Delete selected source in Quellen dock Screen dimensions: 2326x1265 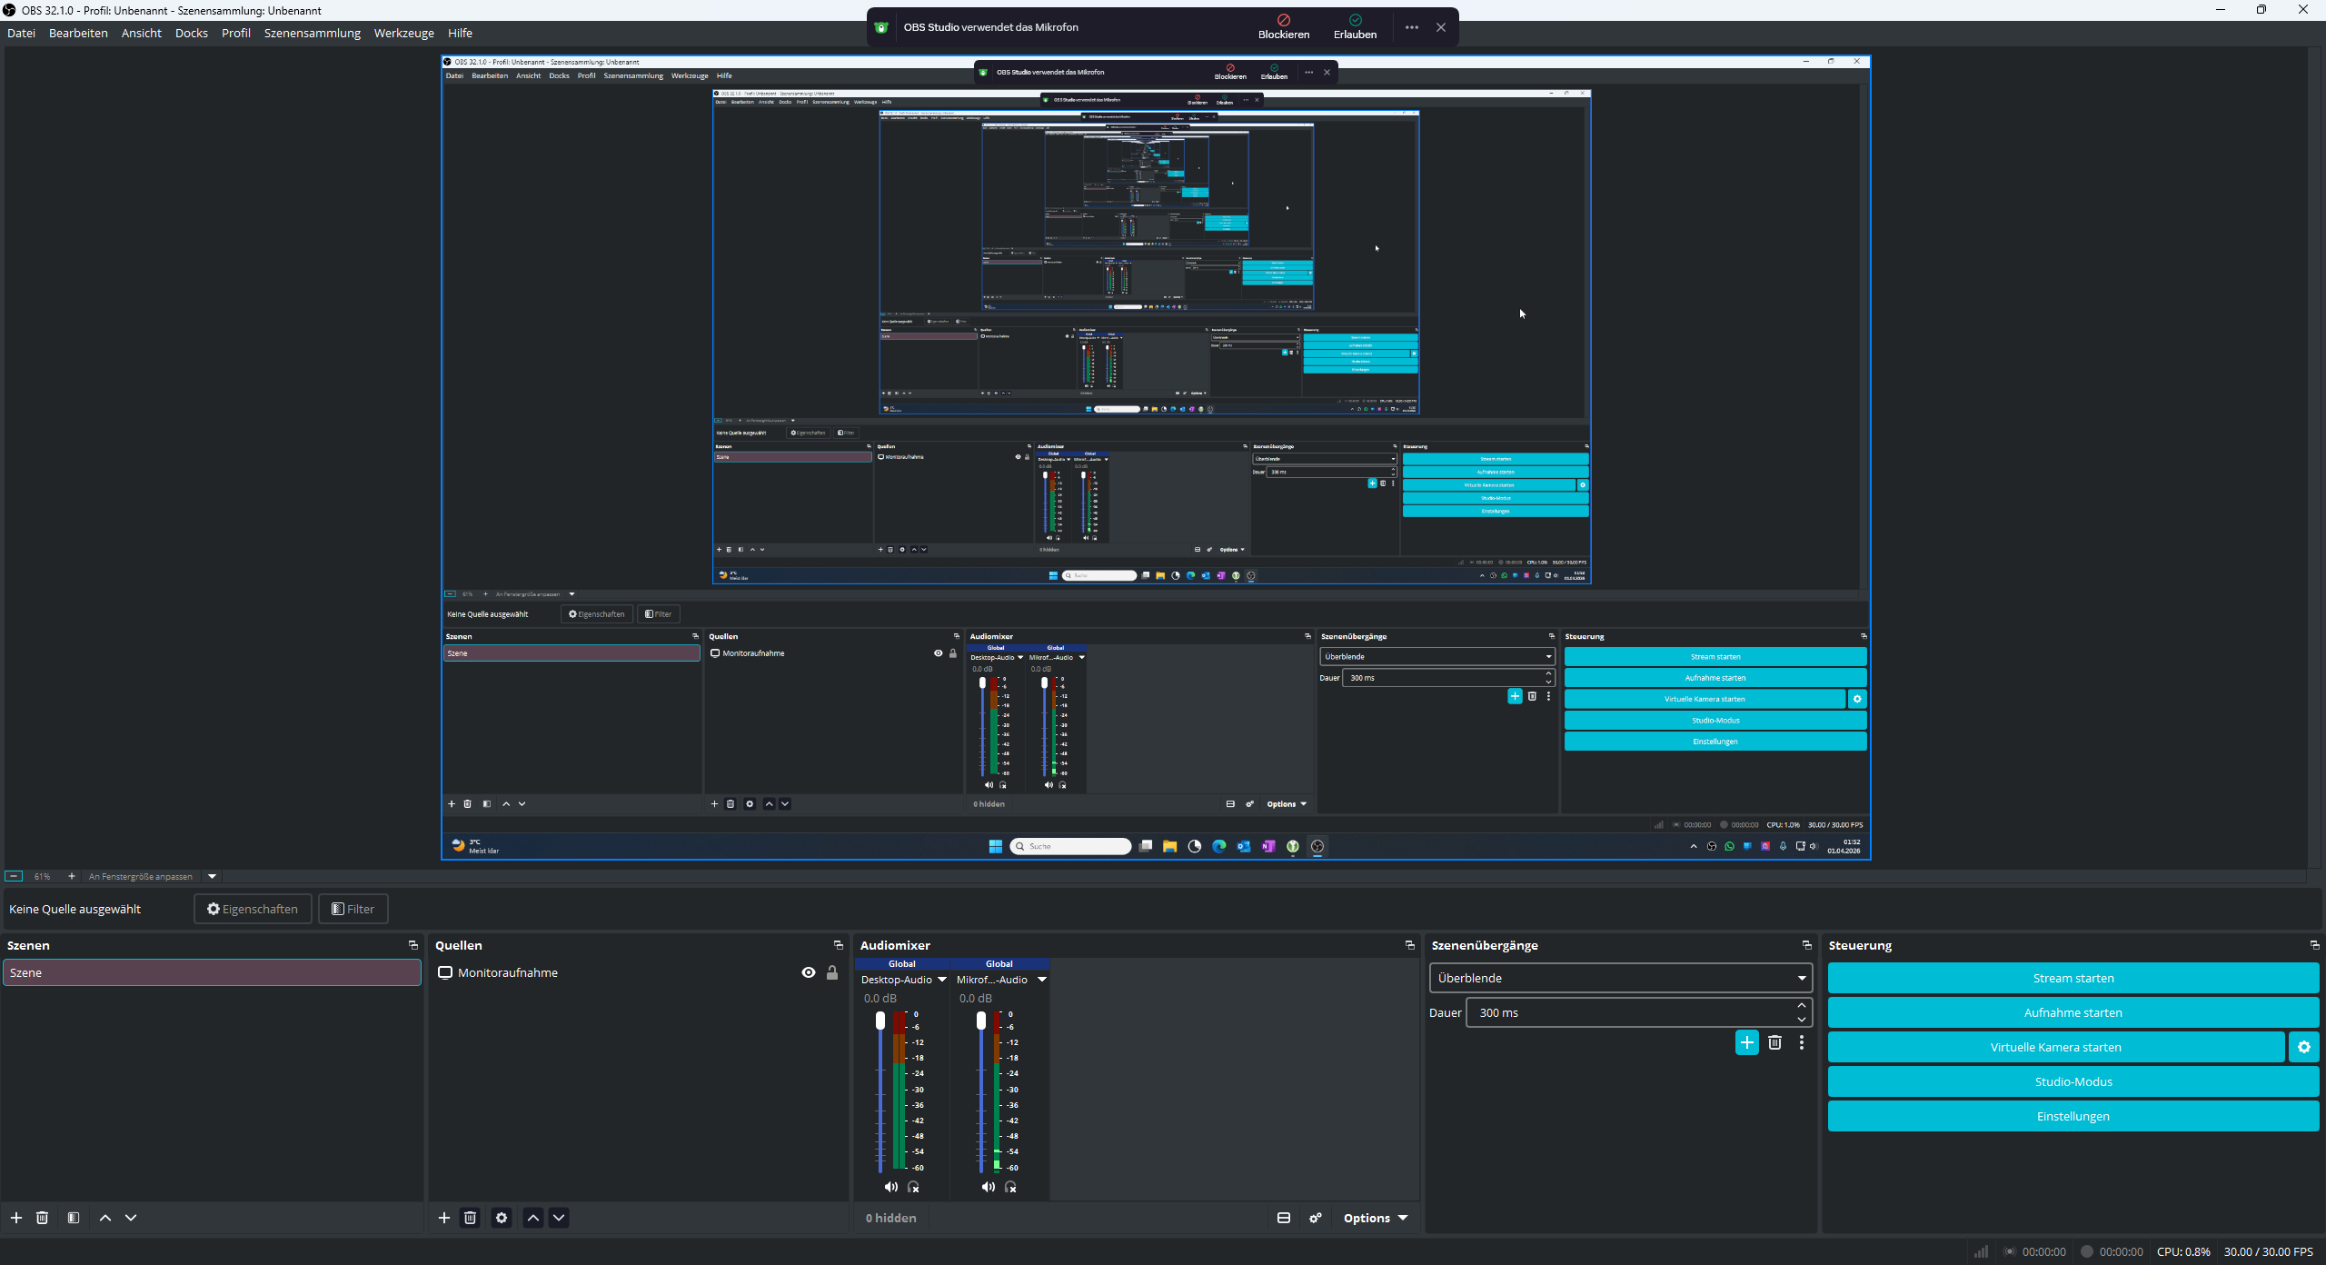coord(470,1218)
